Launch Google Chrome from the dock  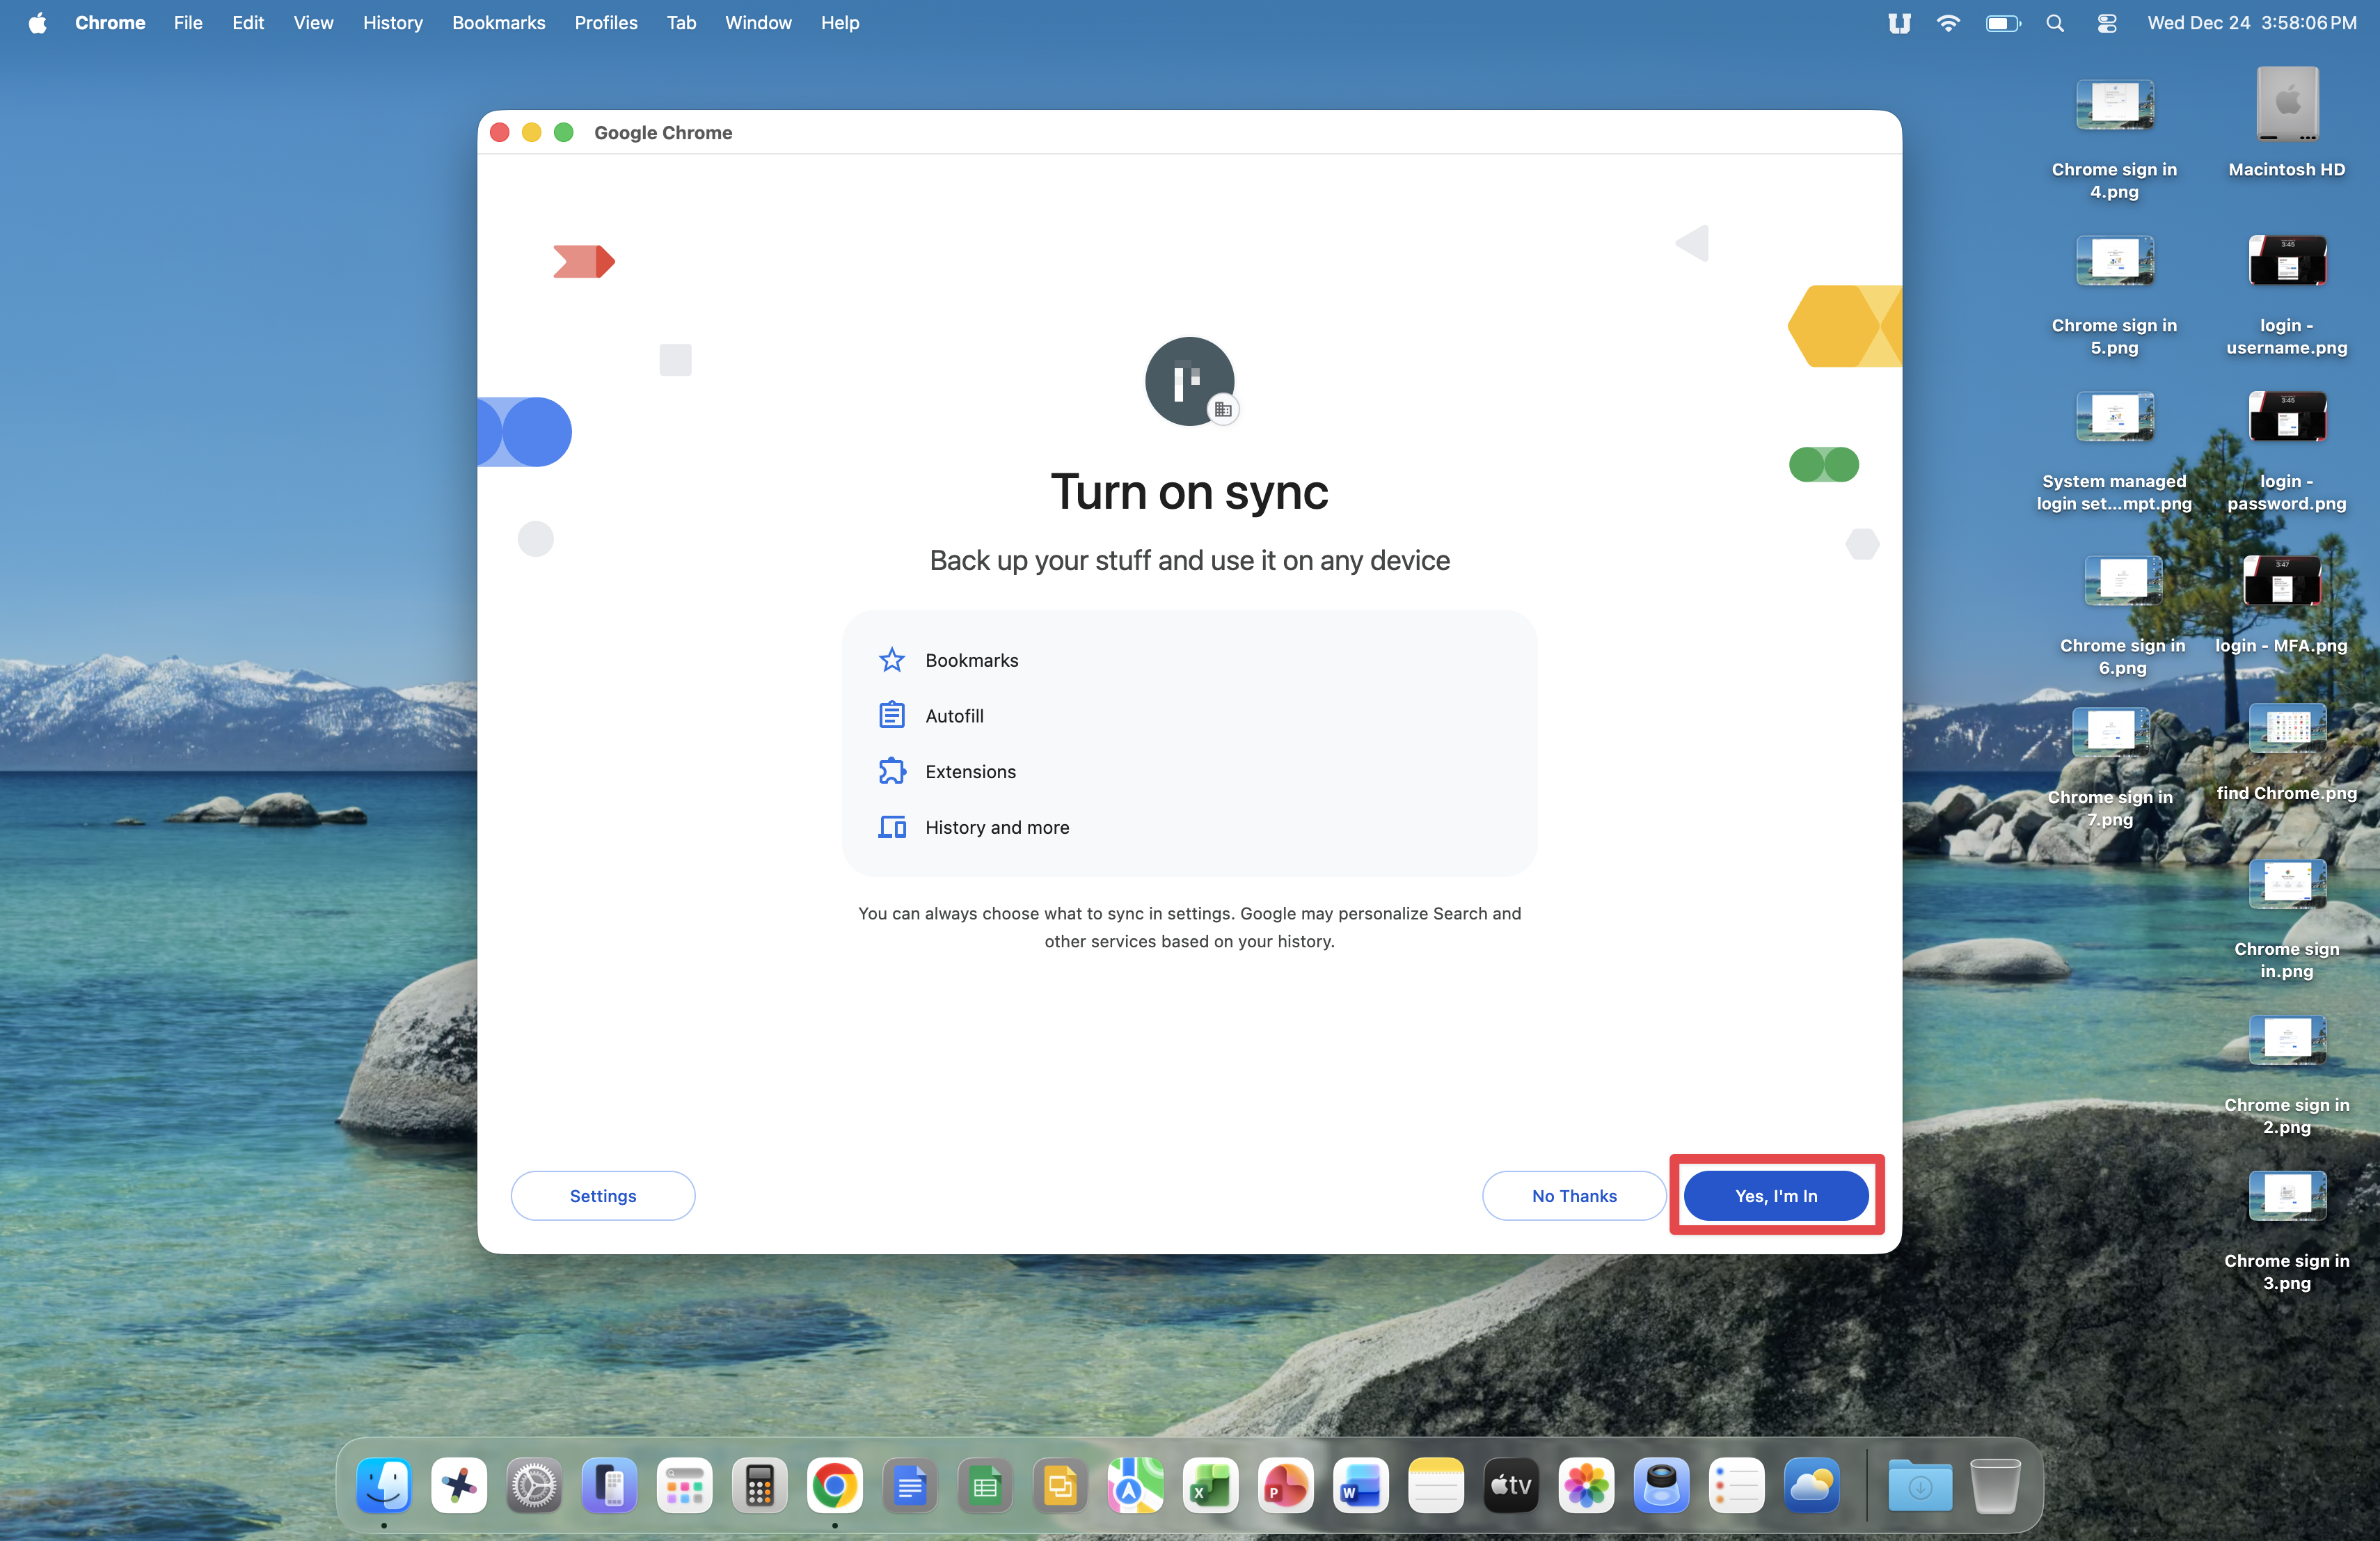pos(834,1486)
